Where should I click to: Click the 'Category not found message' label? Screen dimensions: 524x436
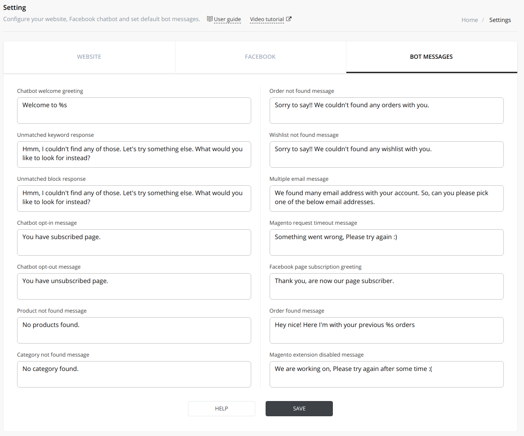(53, 355)
